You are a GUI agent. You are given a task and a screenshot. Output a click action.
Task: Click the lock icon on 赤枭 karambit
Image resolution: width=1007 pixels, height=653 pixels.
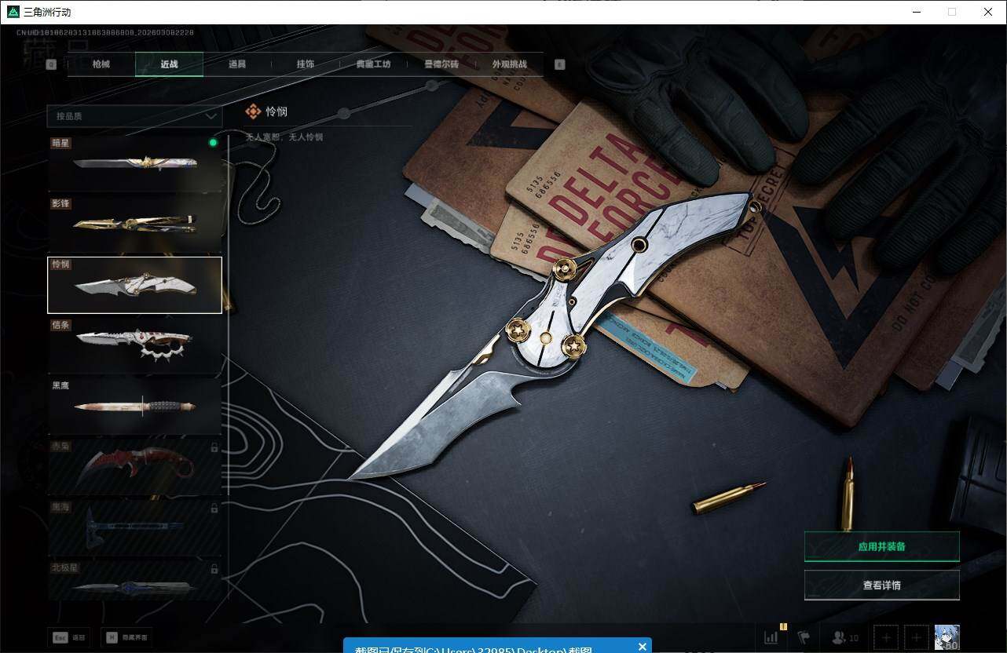click(214, 447)
